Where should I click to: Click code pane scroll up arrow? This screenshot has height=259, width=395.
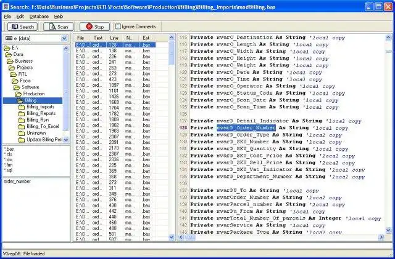(388, 38)
